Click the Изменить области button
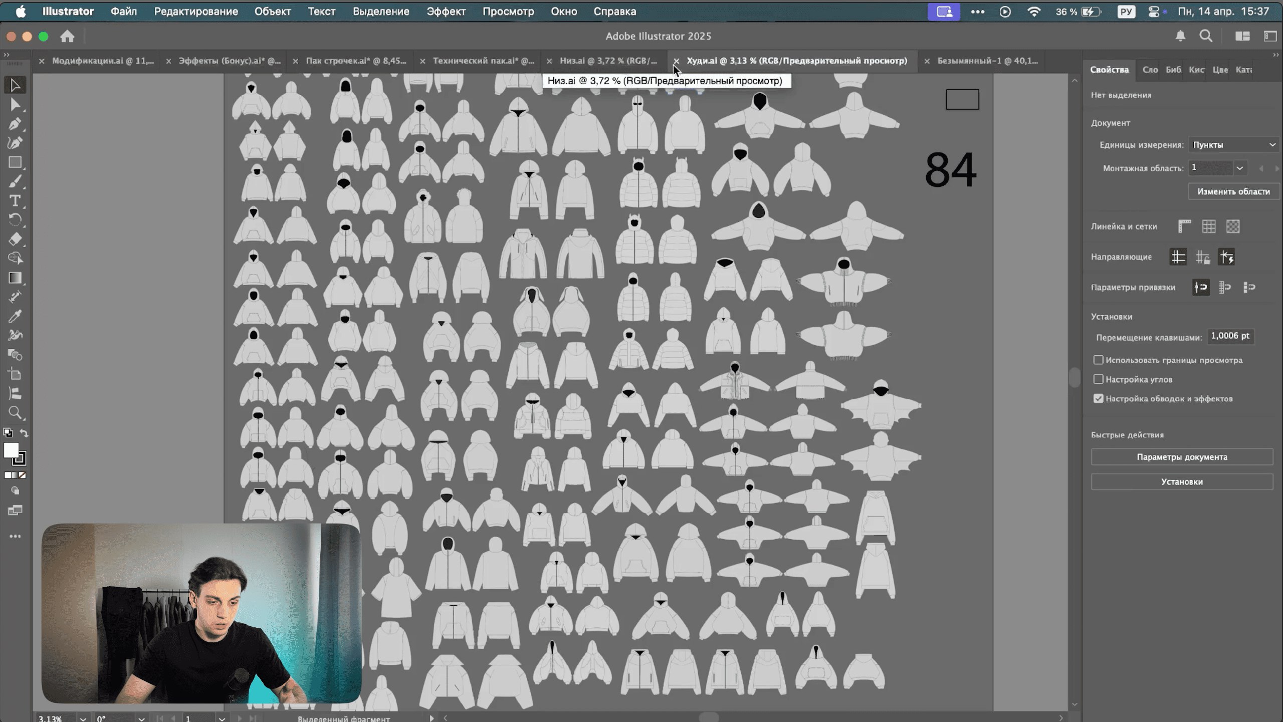 [1233, 191]
